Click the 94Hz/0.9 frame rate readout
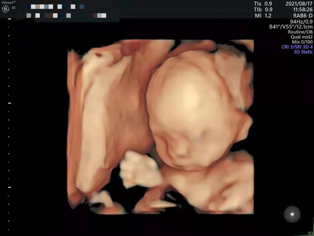 click(301, 22)
